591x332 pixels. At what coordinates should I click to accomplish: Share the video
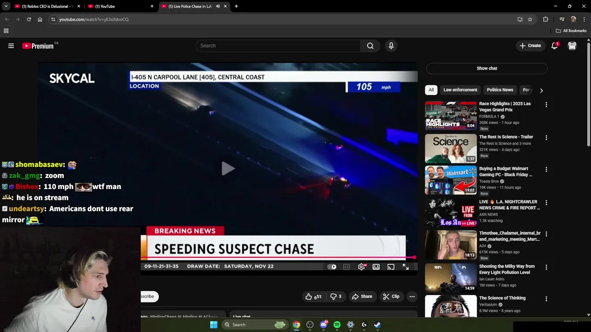[362, 296]
